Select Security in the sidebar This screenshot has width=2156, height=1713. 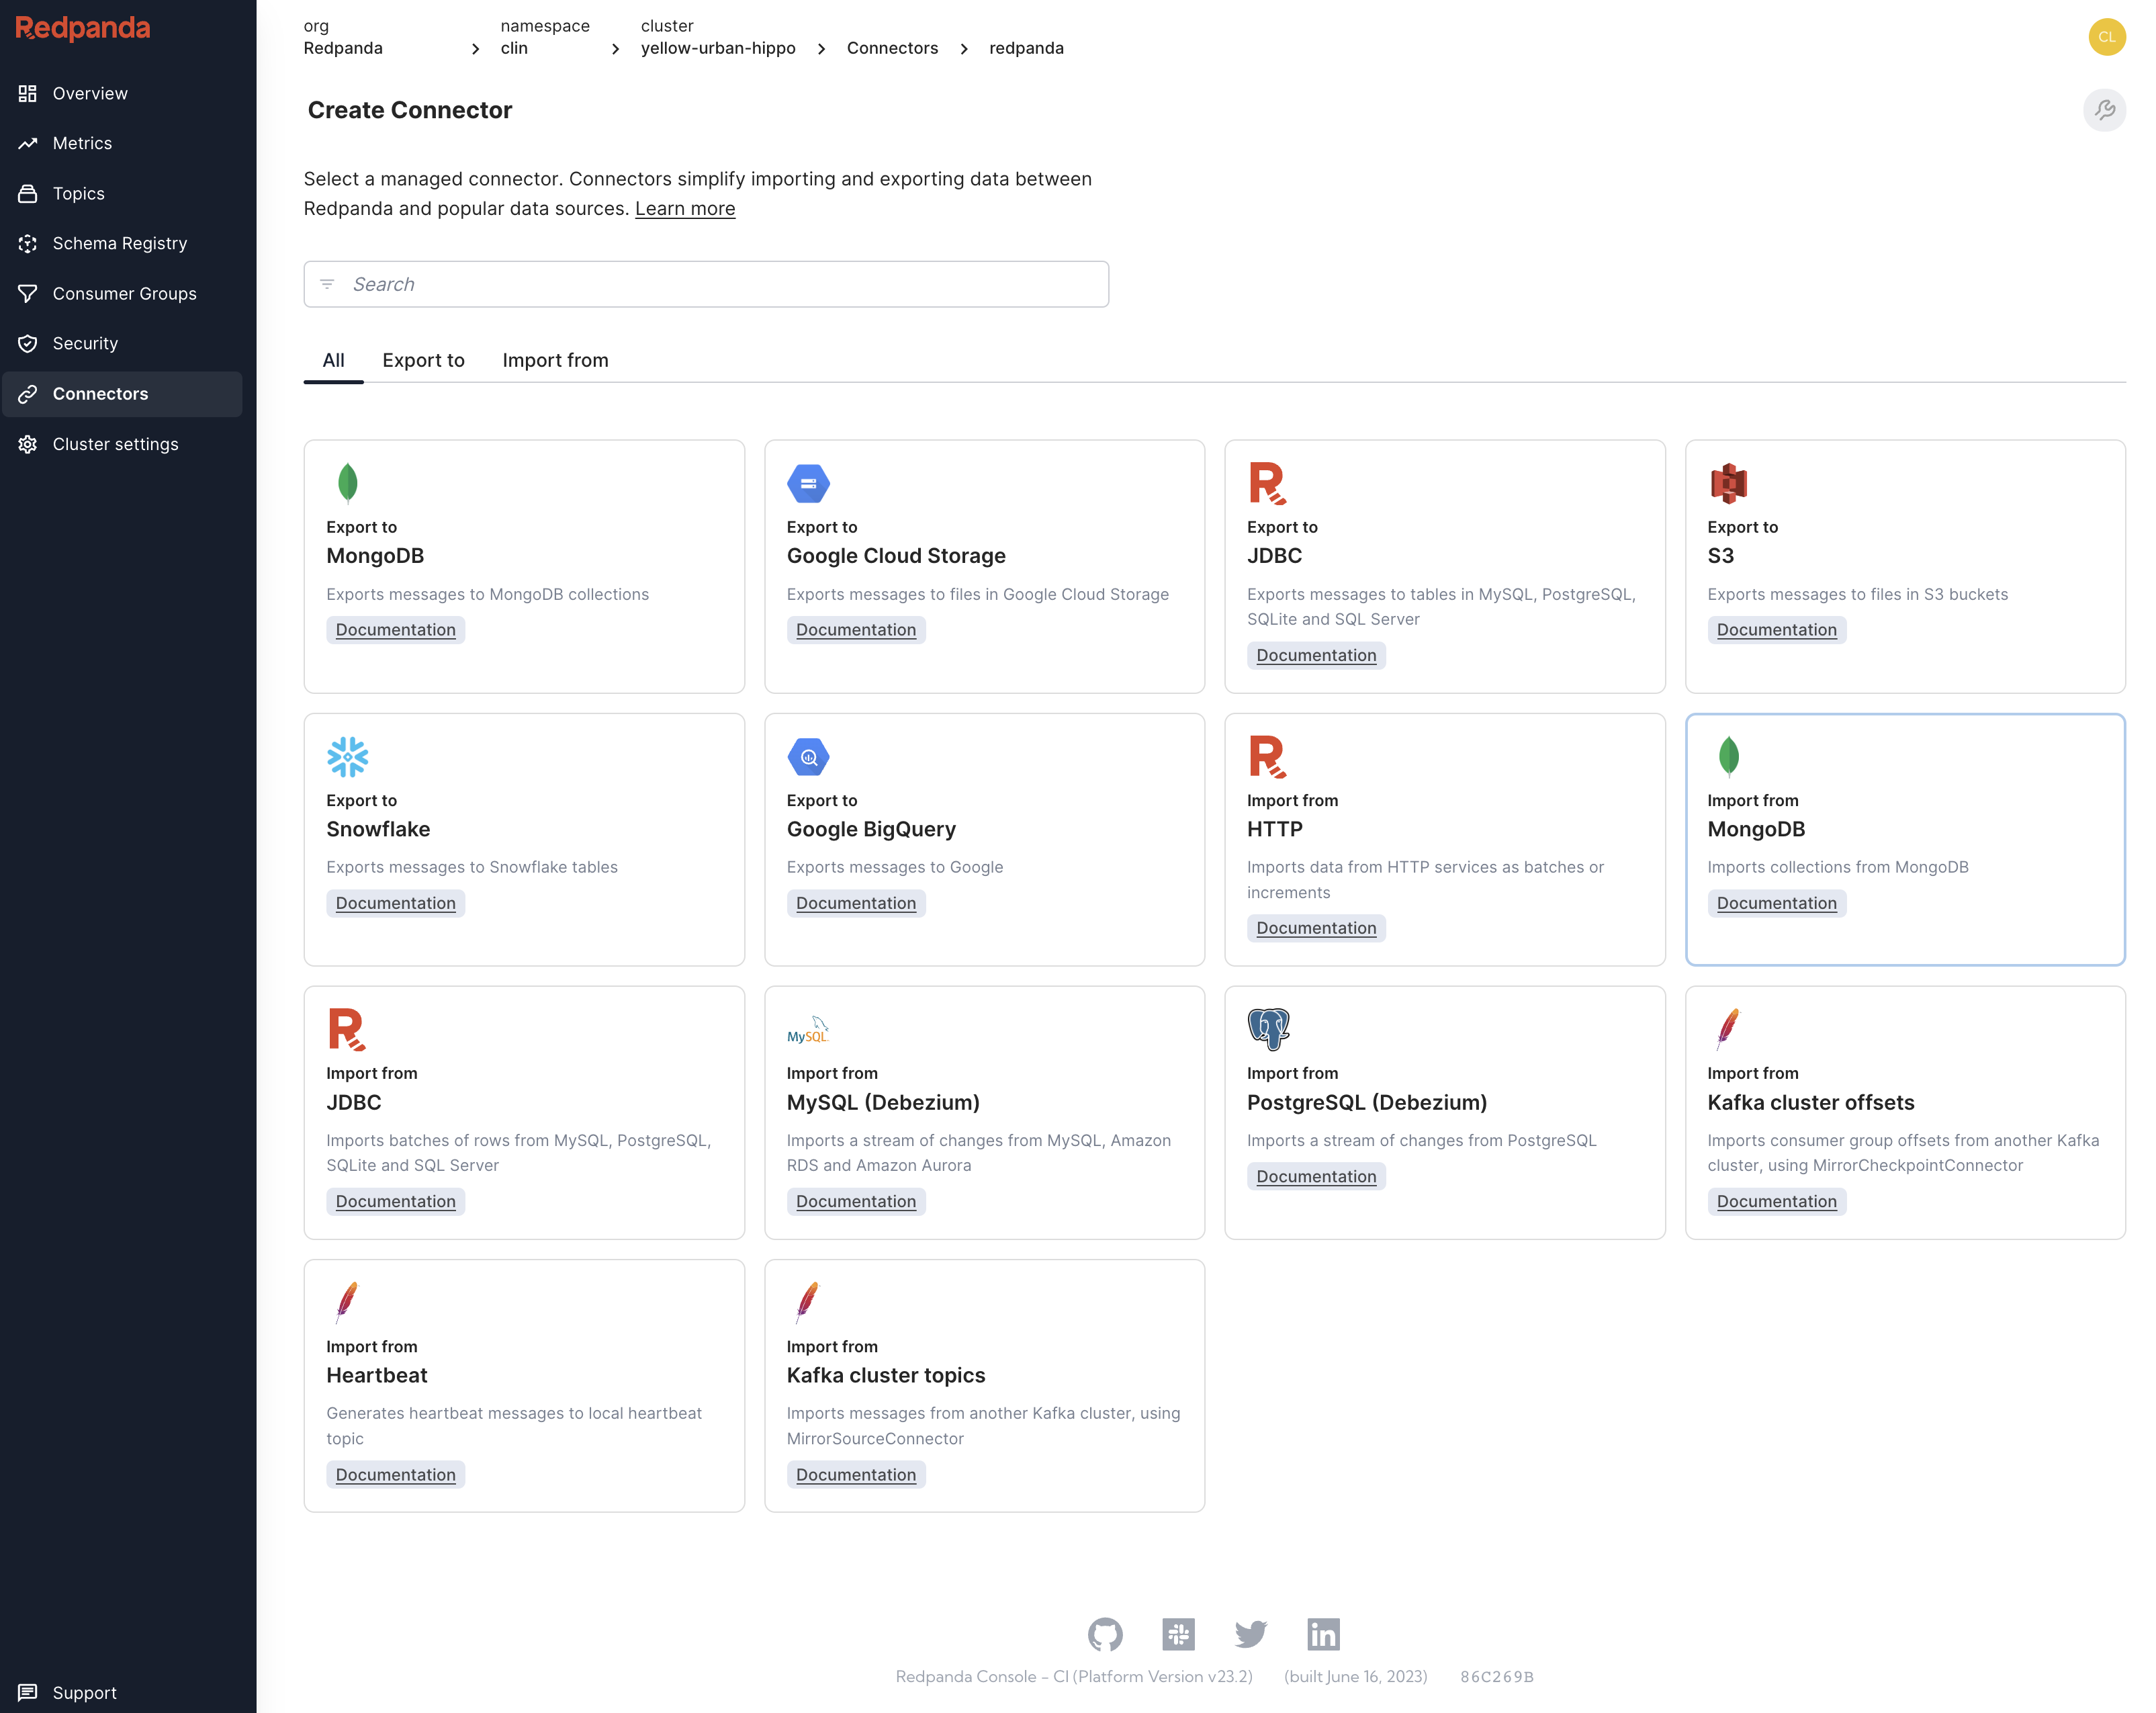click(84, 343)
